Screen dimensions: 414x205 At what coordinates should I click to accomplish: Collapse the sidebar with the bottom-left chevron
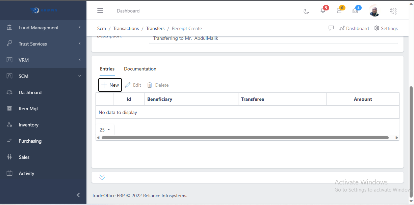click(x=78, y=195)
